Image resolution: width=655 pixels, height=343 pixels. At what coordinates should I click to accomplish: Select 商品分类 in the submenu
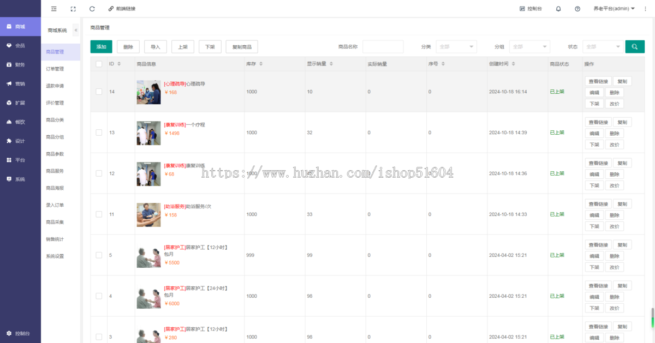[60, 120]
